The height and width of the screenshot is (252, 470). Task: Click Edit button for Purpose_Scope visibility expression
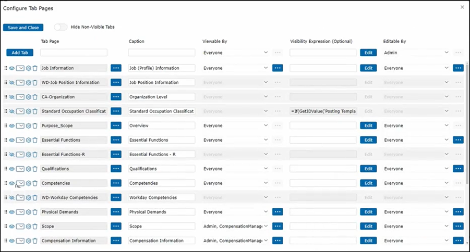(x=368, y=126)
